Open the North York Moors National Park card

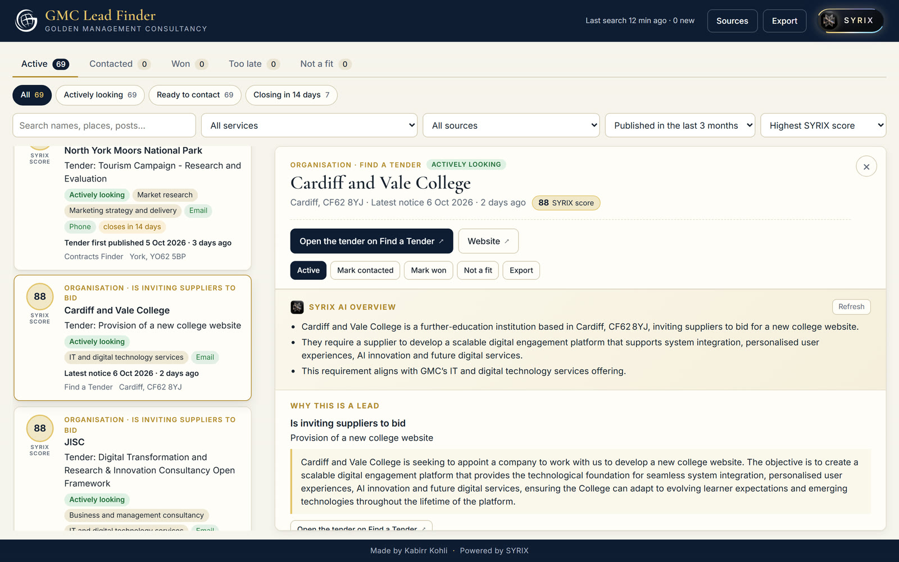(133, 208)
